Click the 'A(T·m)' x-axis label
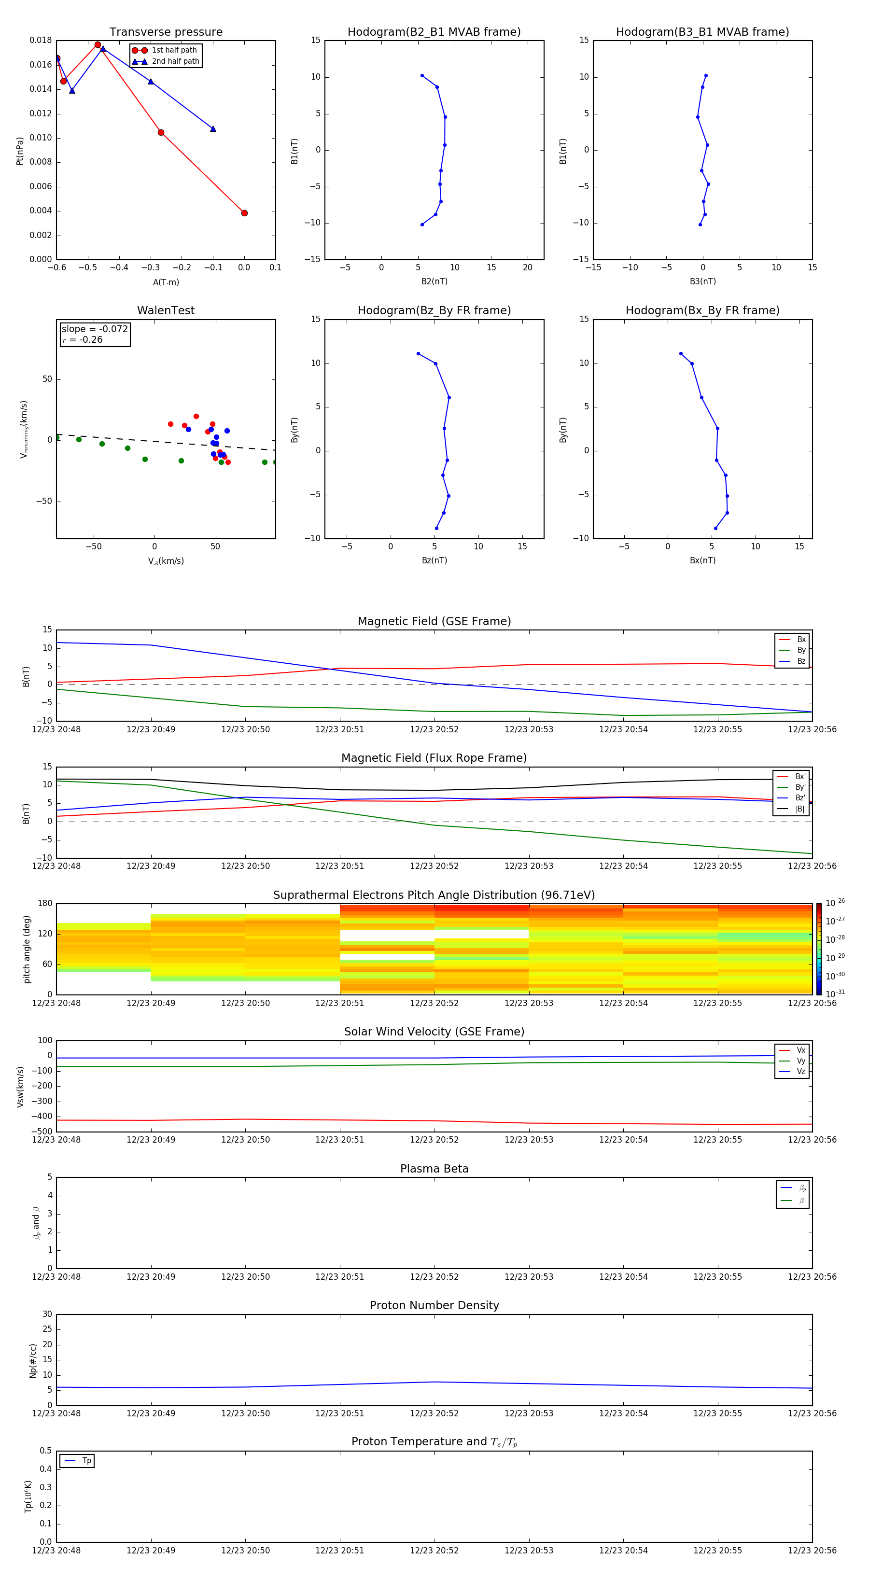Screen dimensions: 869x1593 pyautogui.click(x=166, y=282)
